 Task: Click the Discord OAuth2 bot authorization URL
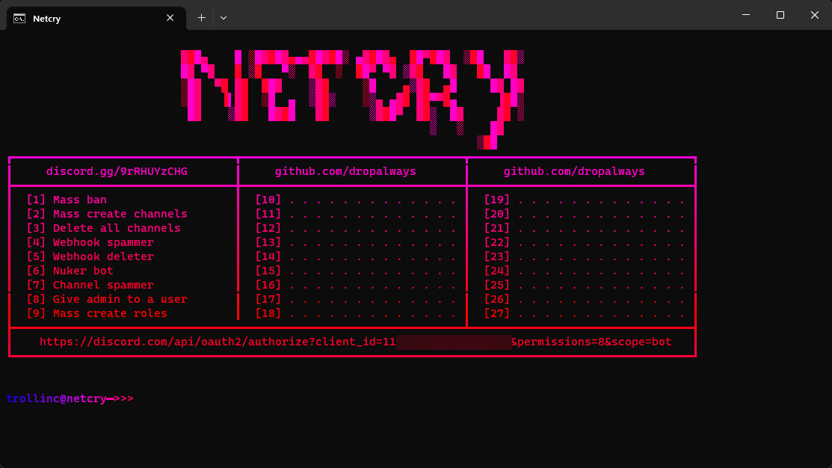coord(351,342)
